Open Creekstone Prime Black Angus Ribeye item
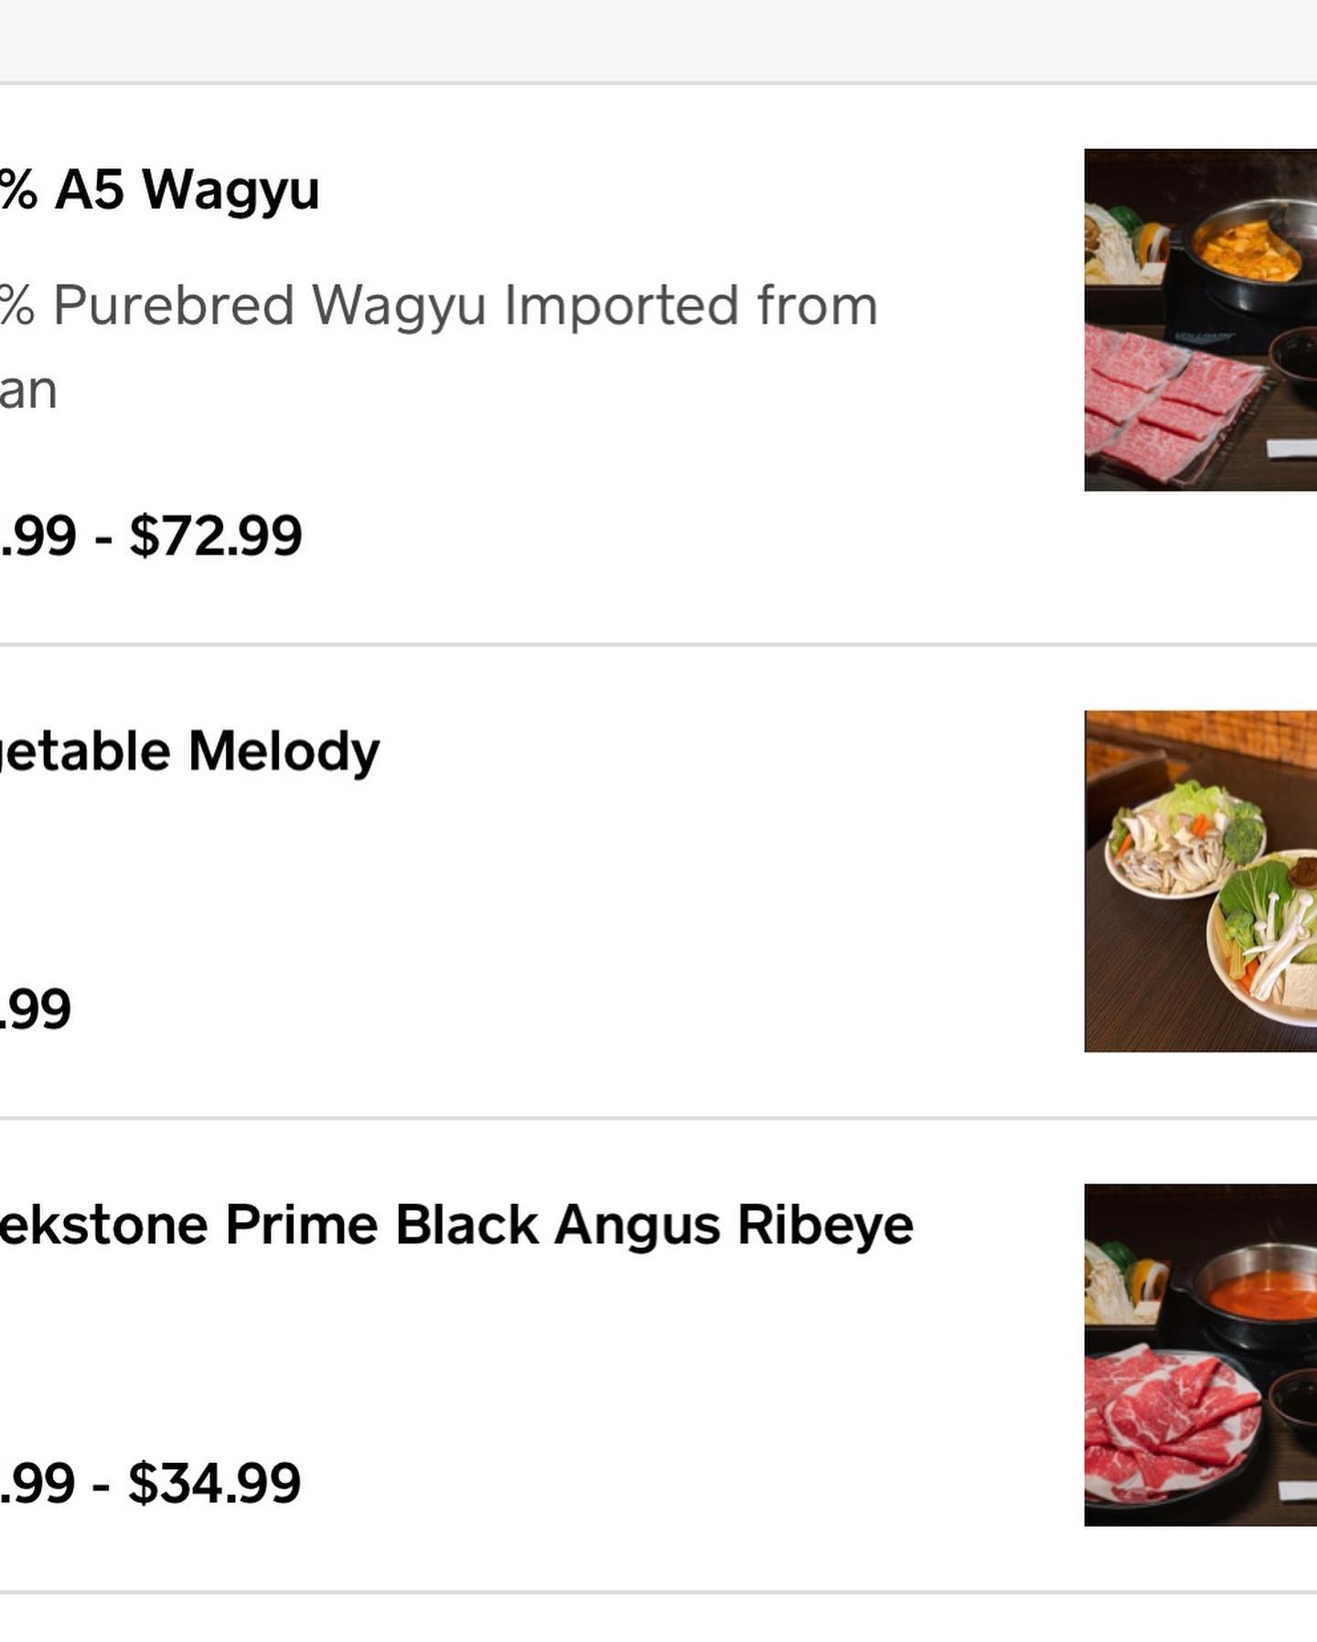1317x1642 pixels. tap(457, 1225)
